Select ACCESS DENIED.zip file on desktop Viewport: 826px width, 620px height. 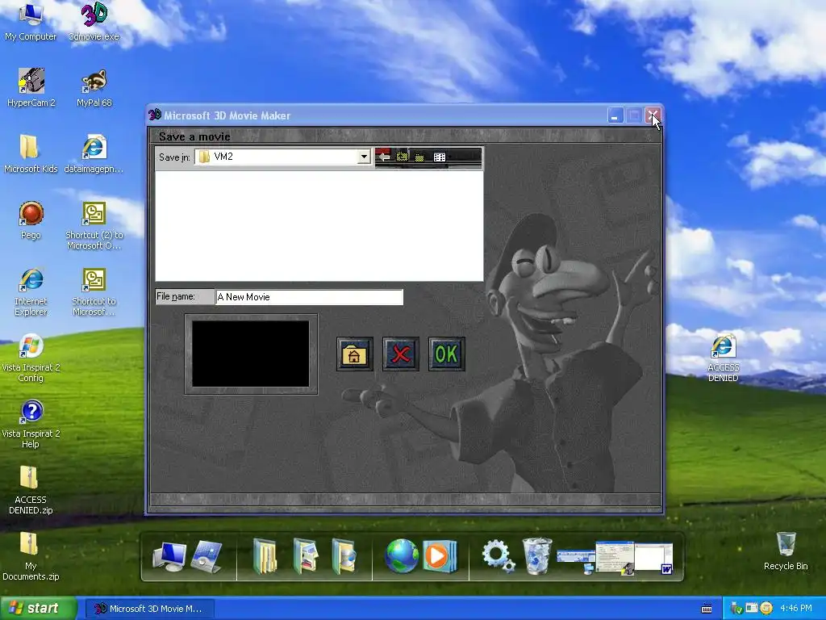pyautogui.click(x=31, y=490)
